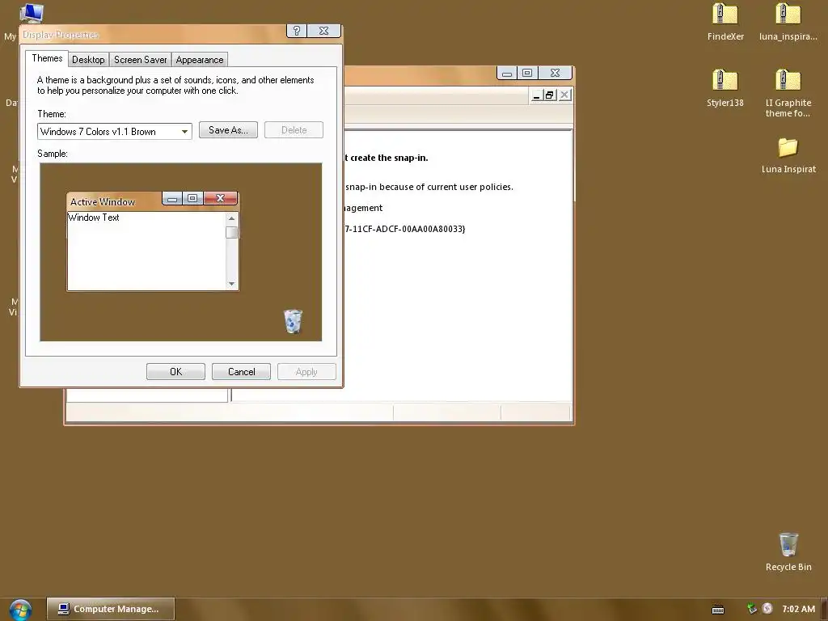828x621 pixels.
Task: Select the Appearance tab
Action: coord(200,60)
